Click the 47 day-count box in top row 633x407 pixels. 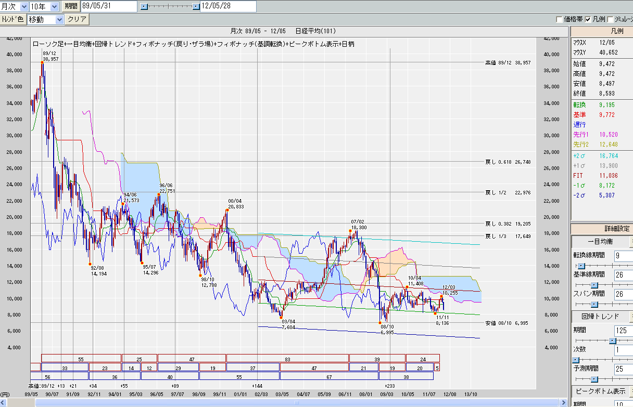click(x=192, y=358)
